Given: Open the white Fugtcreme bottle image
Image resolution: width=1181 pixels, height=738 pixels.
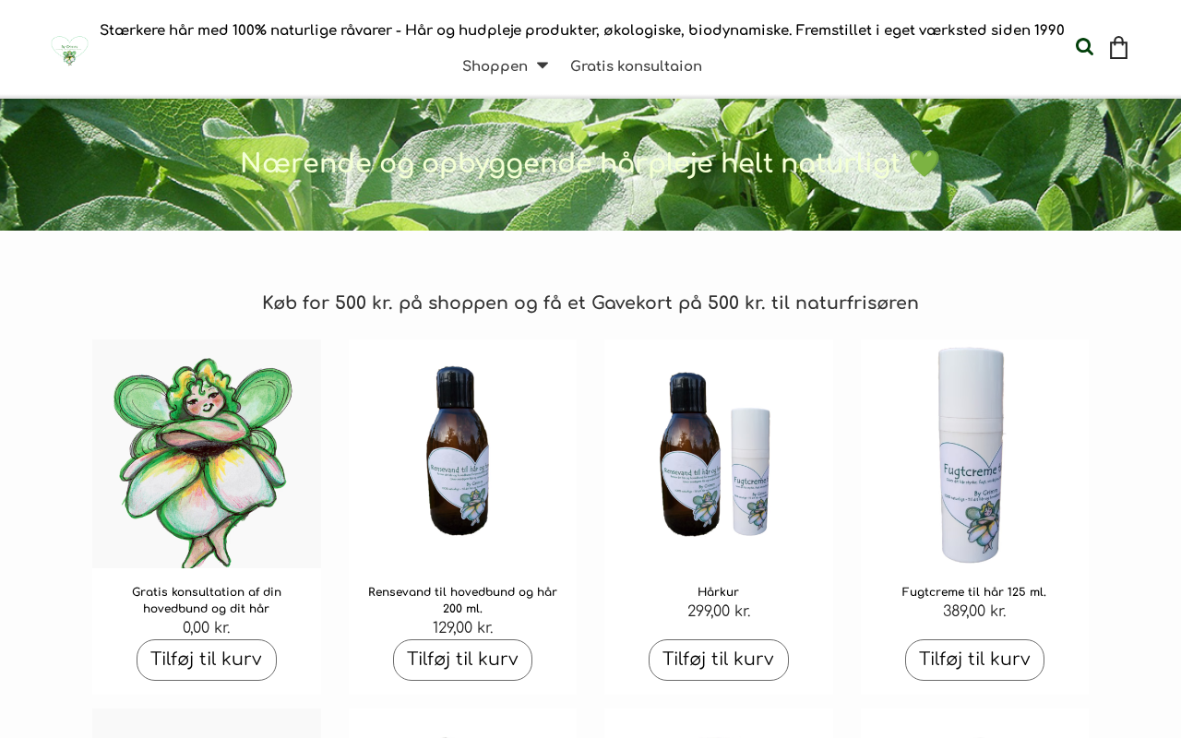Looking at the screenshot, I should 974,454.
